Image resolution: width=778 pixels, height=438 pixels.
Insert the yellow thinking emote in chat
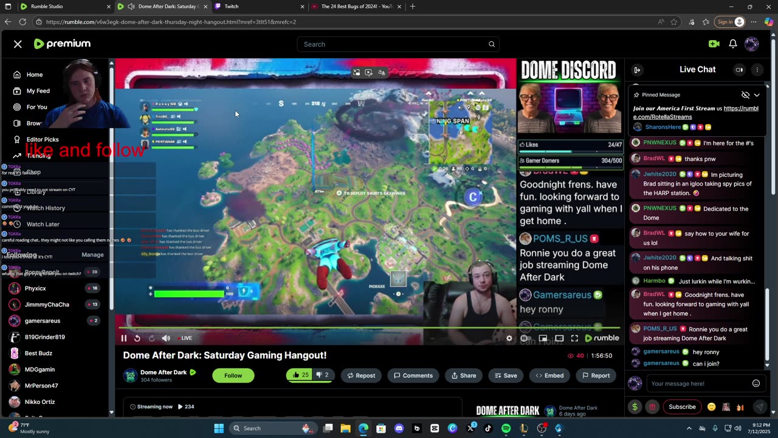(712, 407)
